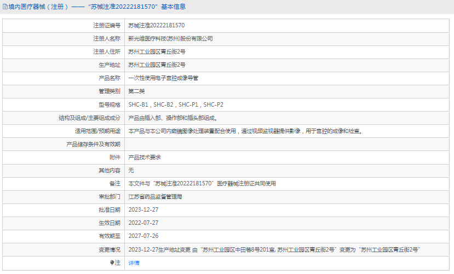Click the document icon beside the page title

(5, 7)
